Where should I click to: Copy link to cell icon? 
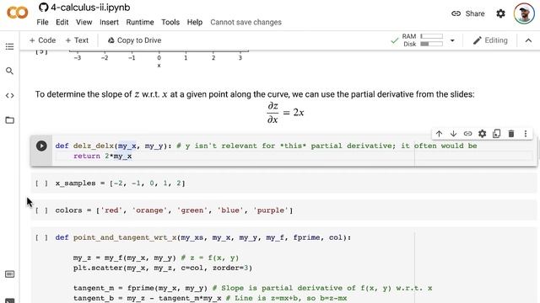point(467,134)
